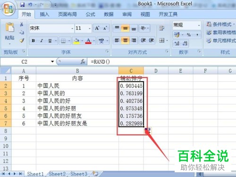Open the 字体 dialog launcher

[x=107, y=51]
